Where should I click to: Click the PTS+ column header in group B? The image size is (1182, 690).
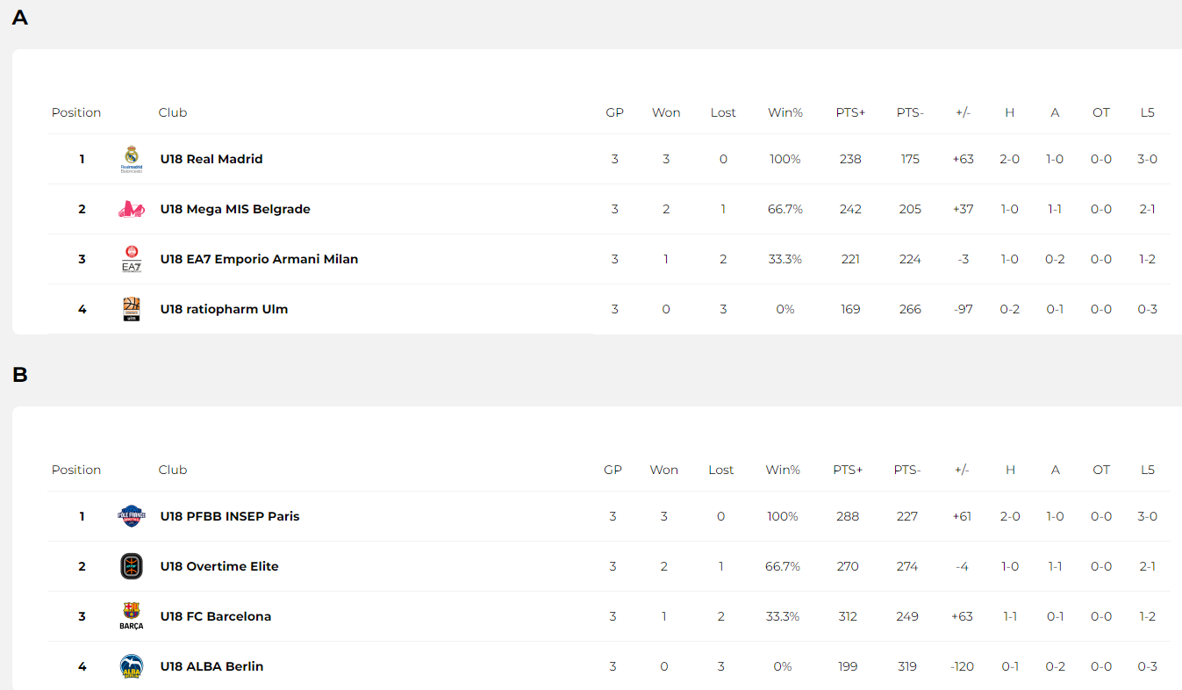tap(848, 470)
